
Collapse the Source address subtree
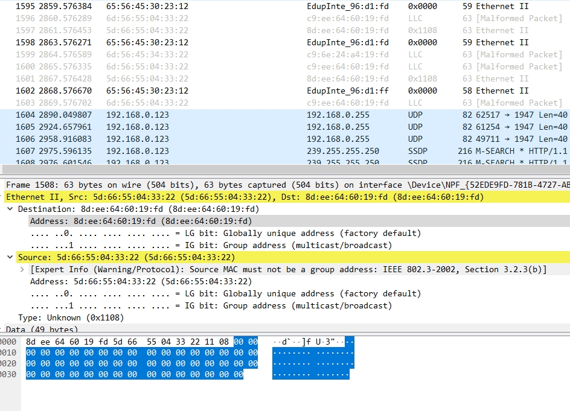pyautogui.click(x=10, y=257)
